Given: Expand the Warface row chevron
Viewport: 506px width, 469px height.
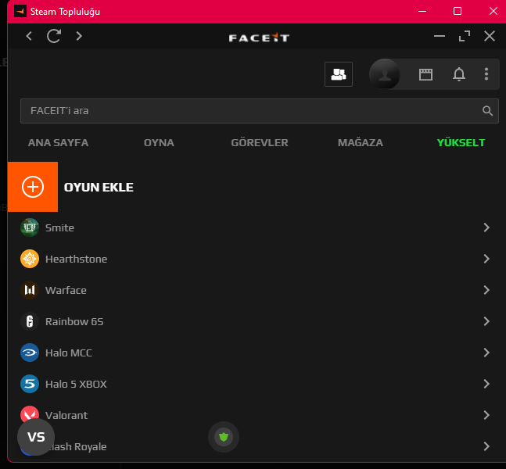Looking at the screenshot, I should (x=486, y=290).
